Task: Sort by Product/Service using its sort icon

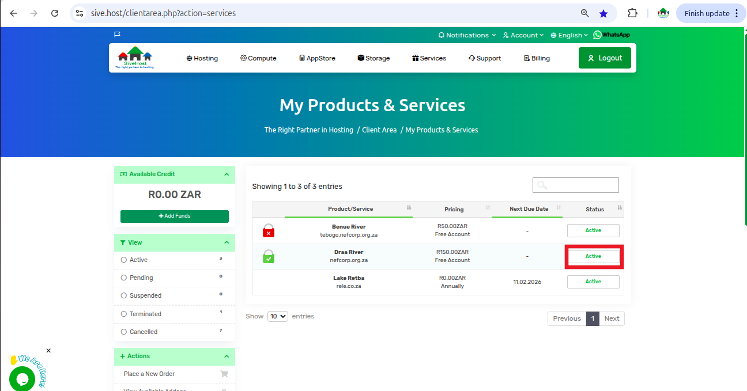Action: click(409, 208)
